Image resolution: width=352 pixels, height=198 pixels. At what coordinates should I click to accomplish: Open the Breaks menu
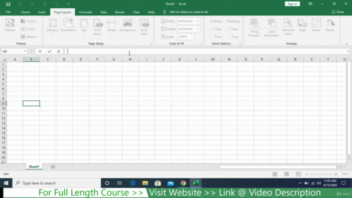[112, 27]
